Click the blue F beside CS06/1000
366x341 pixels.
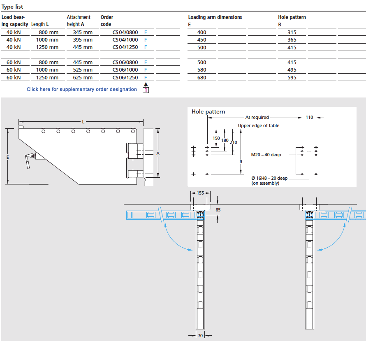click(146, 70)
